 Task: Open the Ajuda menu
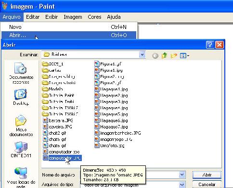114,17
